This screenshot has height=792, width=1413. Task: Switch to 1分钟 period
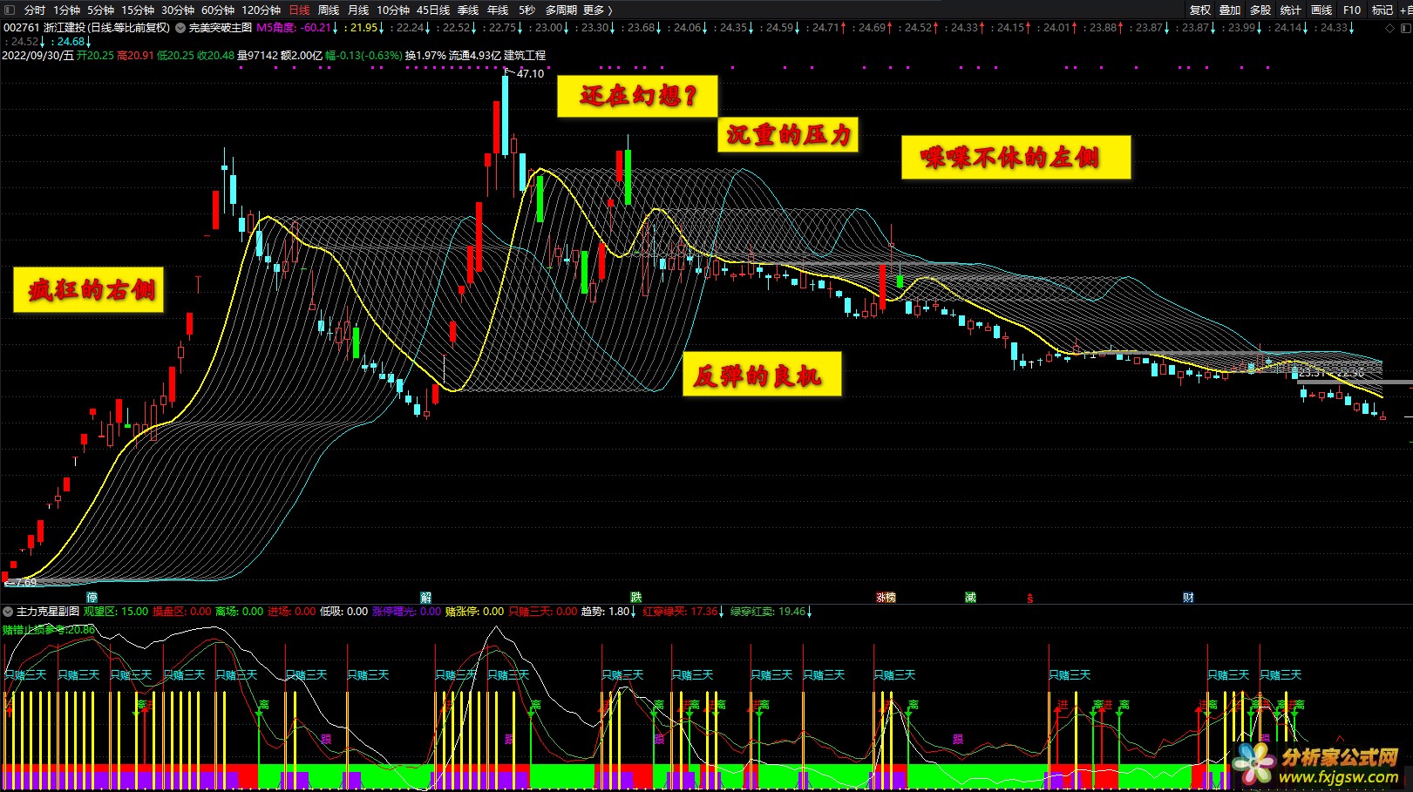click(67, 10)
